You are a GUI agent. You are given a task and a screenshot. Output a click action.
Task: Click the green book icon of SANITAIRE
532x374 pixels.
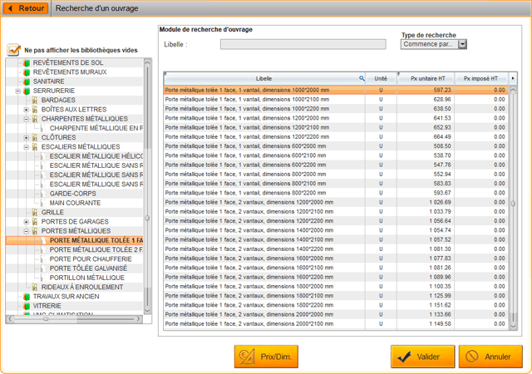[27, 81]
